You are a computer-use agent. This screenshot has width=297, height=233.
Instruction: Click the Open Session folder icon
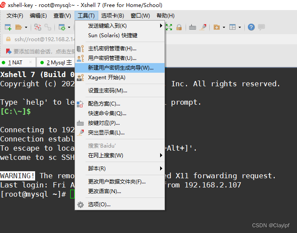(19, 27)
